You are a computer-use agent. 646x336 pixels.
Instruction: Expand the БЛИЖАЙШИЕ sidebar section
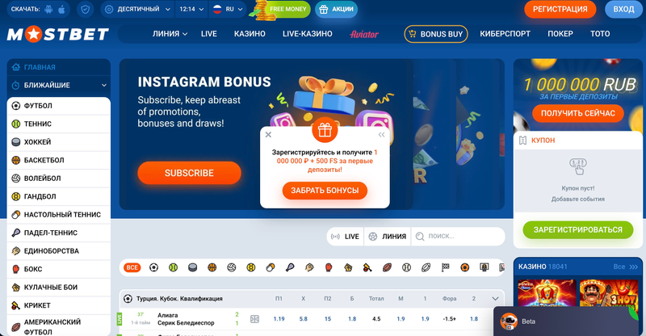tap(58, 86)
